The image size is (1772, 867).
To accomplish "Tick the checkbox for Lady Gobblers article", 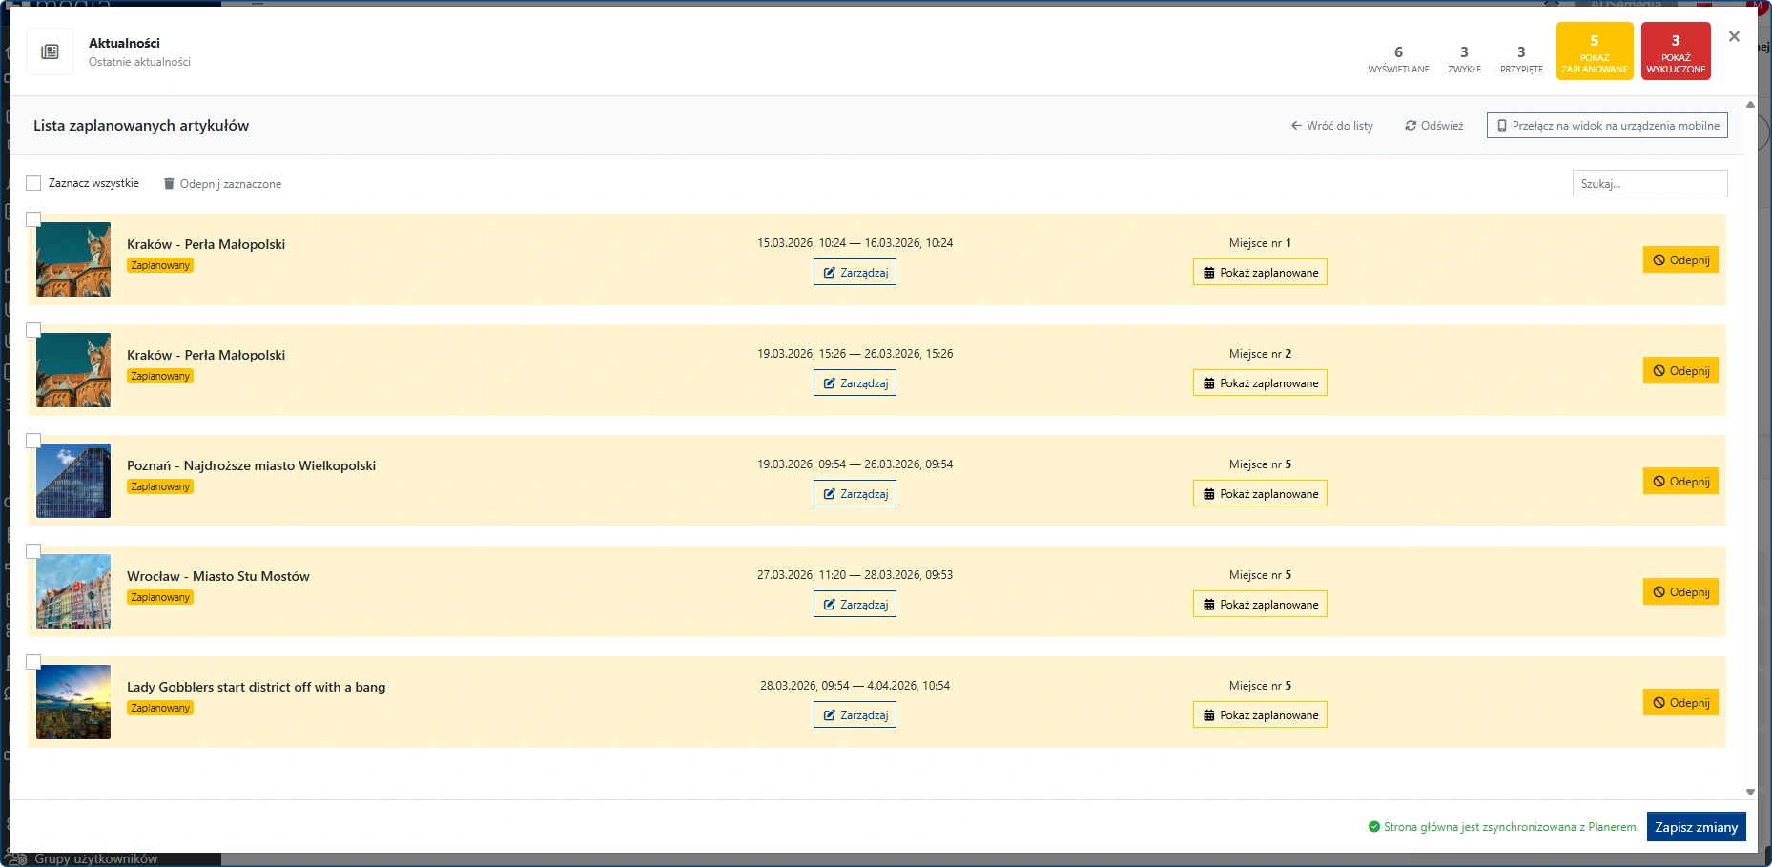I will (x=33, y=662).
